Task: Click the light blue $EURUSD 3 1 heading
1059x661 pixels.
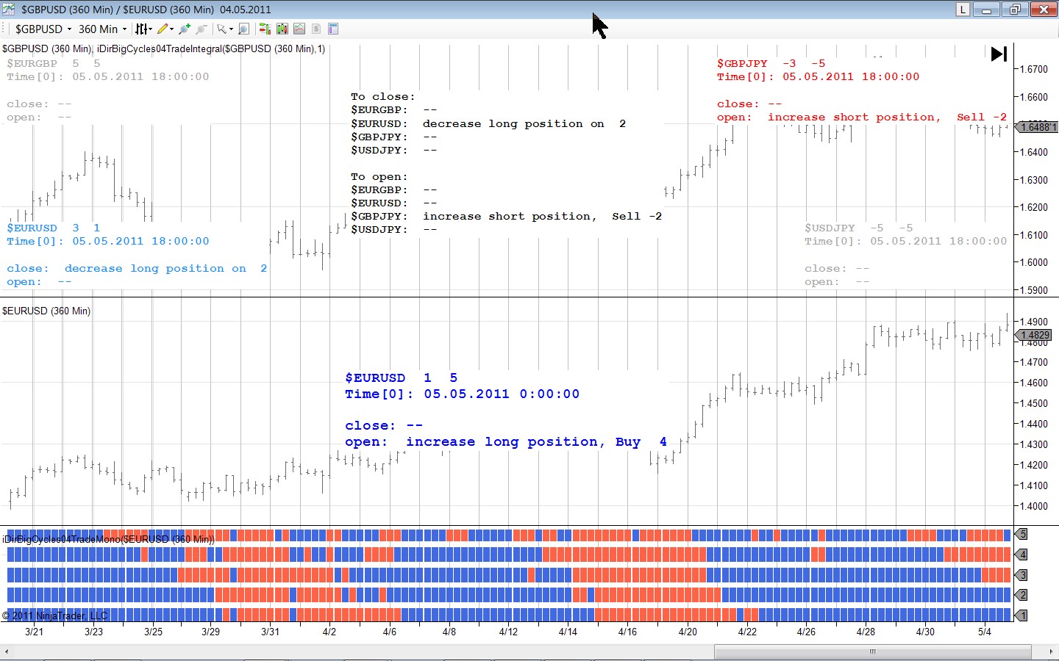Action: click(54, 228)
